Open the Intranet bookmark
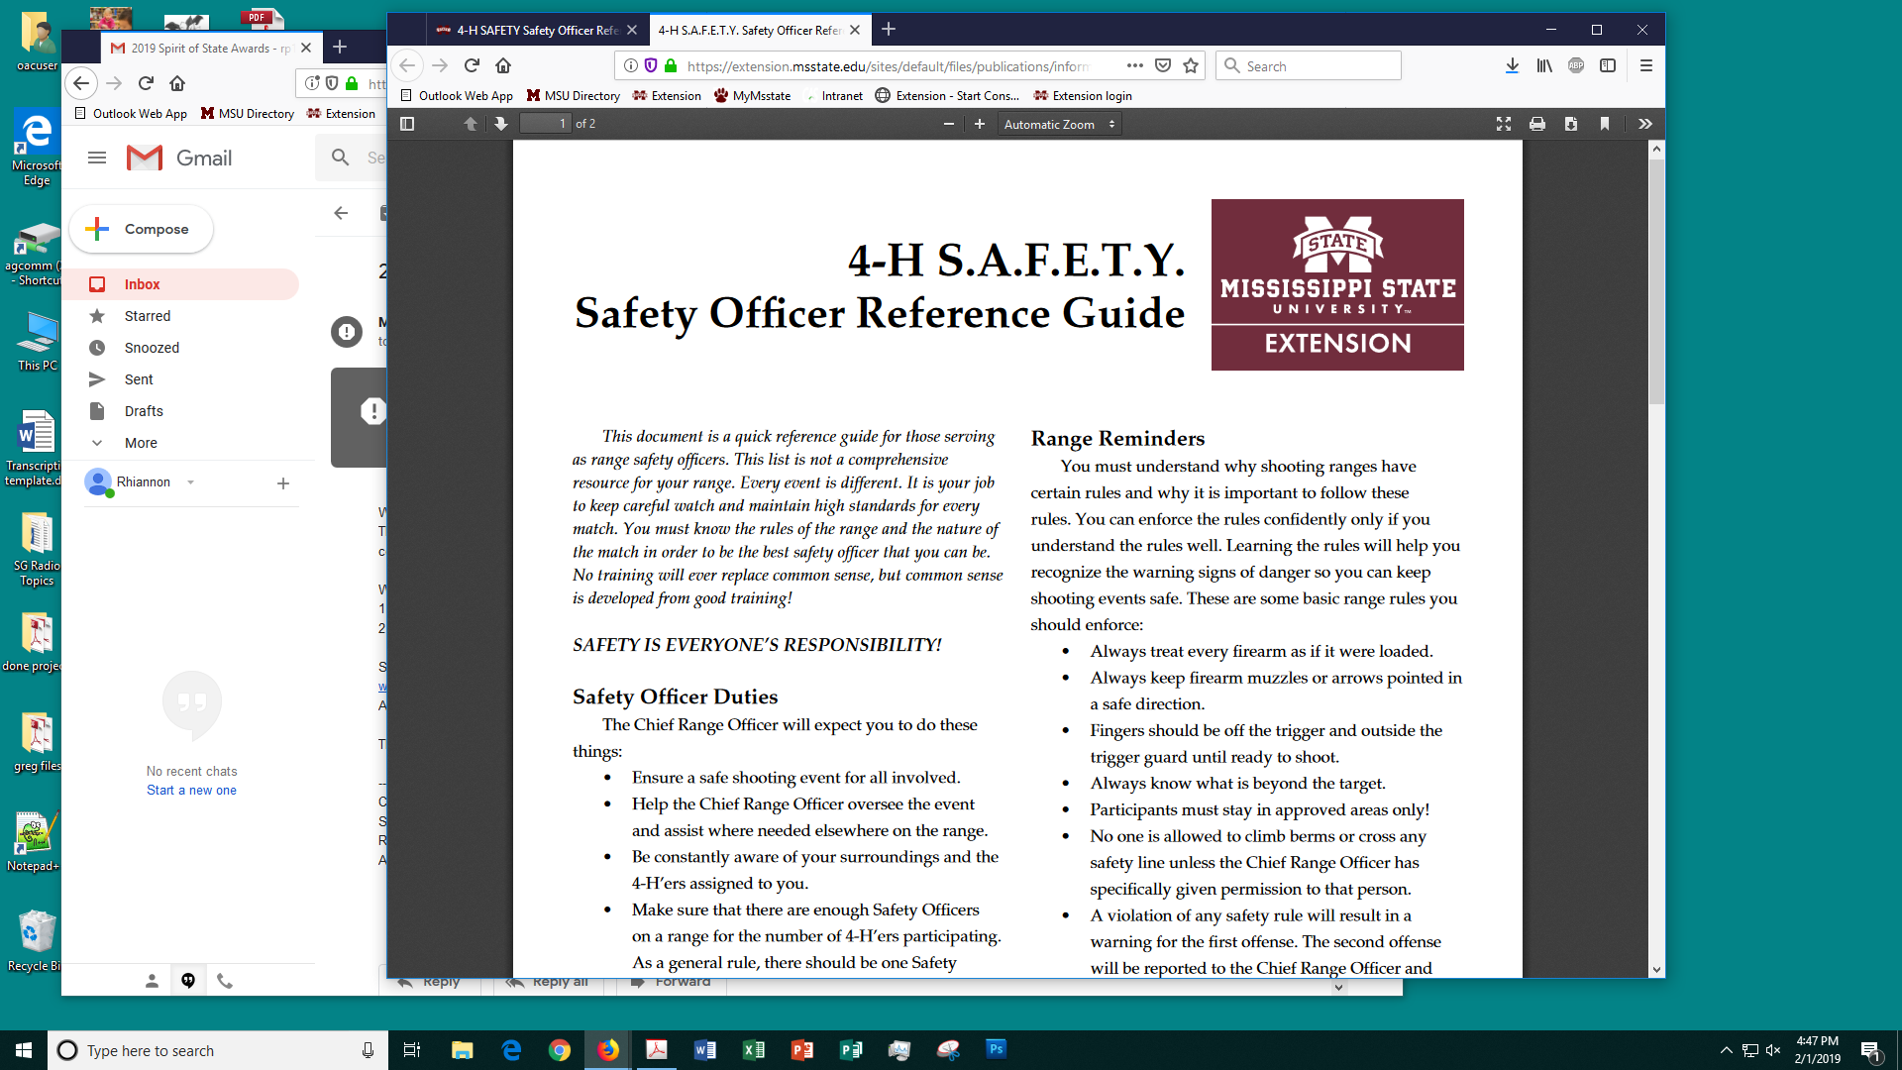 [833, 96]
